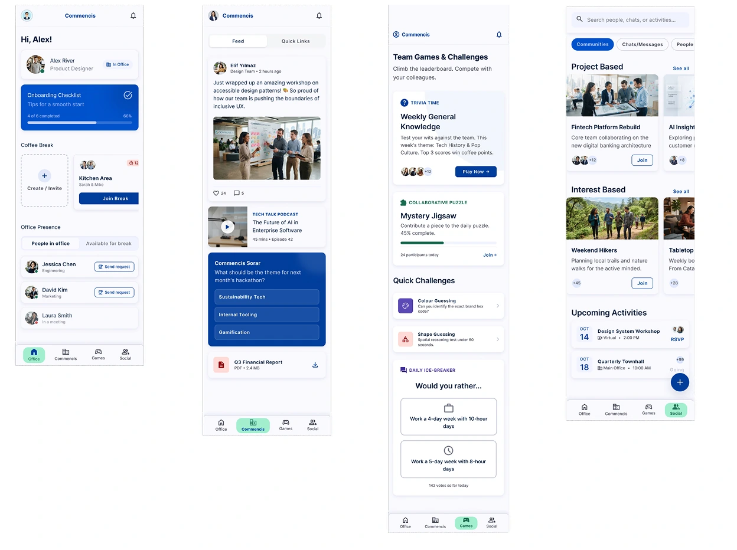Click the Trivia Time question mark icon

pyautogui.click(x=405, y=103)
